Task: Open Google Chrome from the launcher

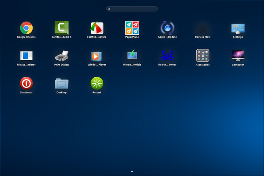Action: pos(26,28)
